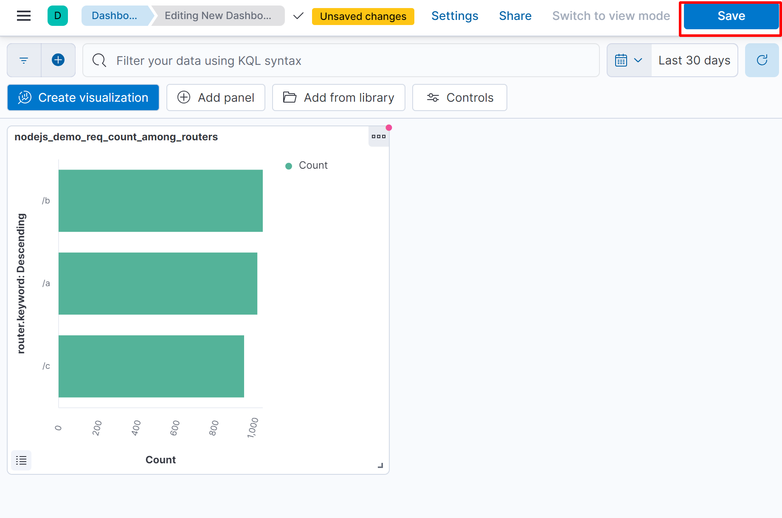
Task: Click Add from library button
Action: 338,97
